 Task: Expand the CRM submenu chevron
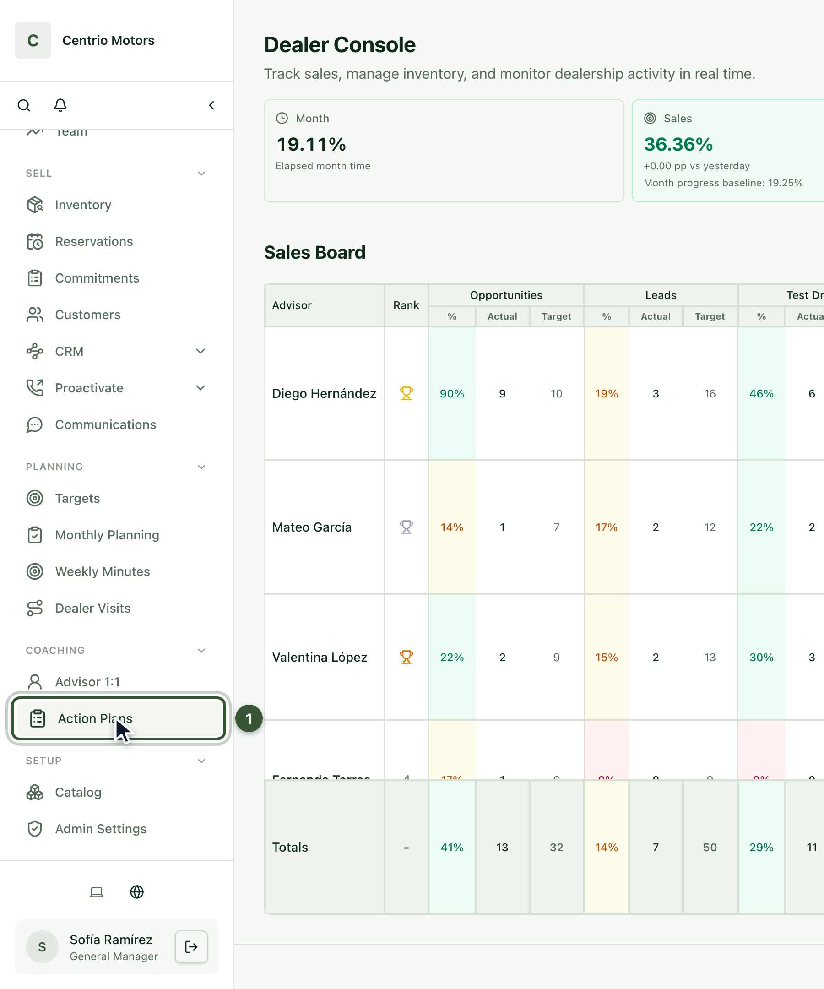coord(201,351)
